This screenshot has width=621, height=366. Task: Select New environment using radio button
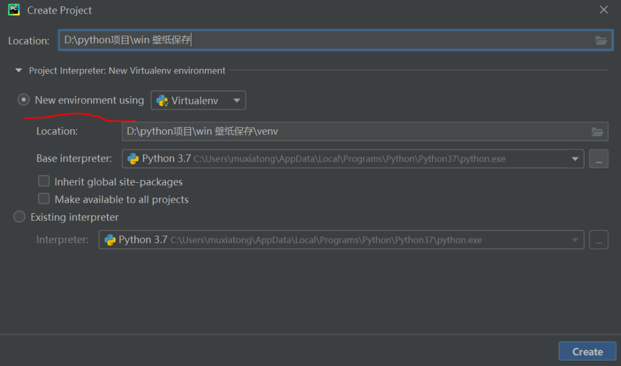[x=24, y=100]
